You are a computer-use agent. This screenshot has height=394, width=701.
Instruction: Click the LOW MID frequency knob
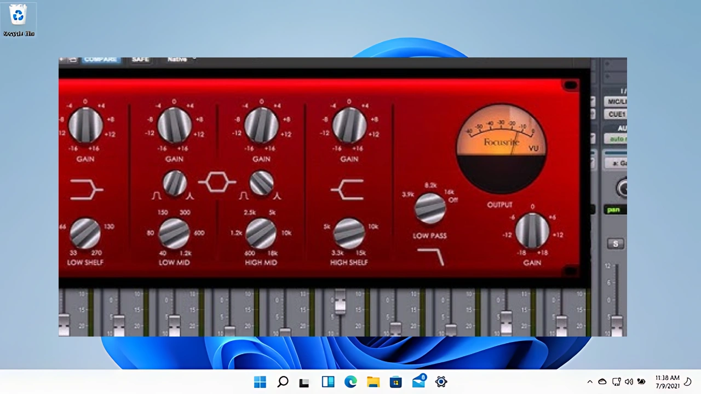pyautogui.click(x=174, y=233)
